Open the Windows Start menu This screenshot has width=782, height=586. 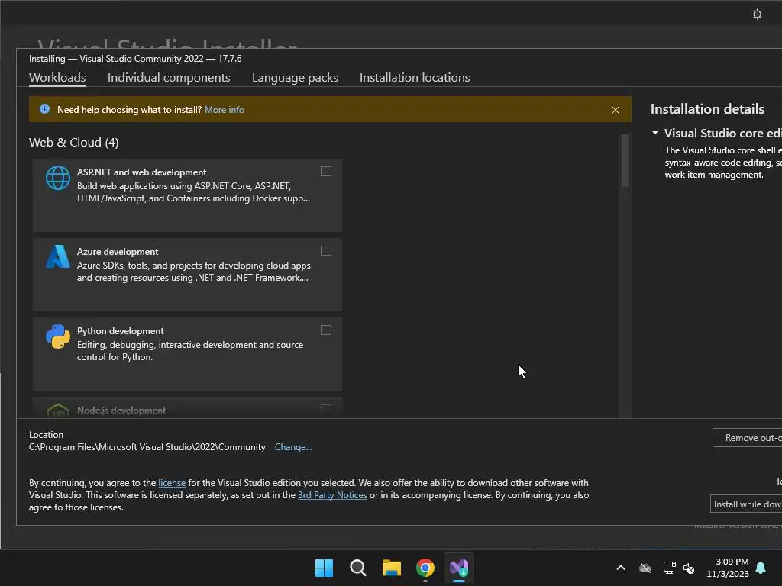[x=324, y=568]
